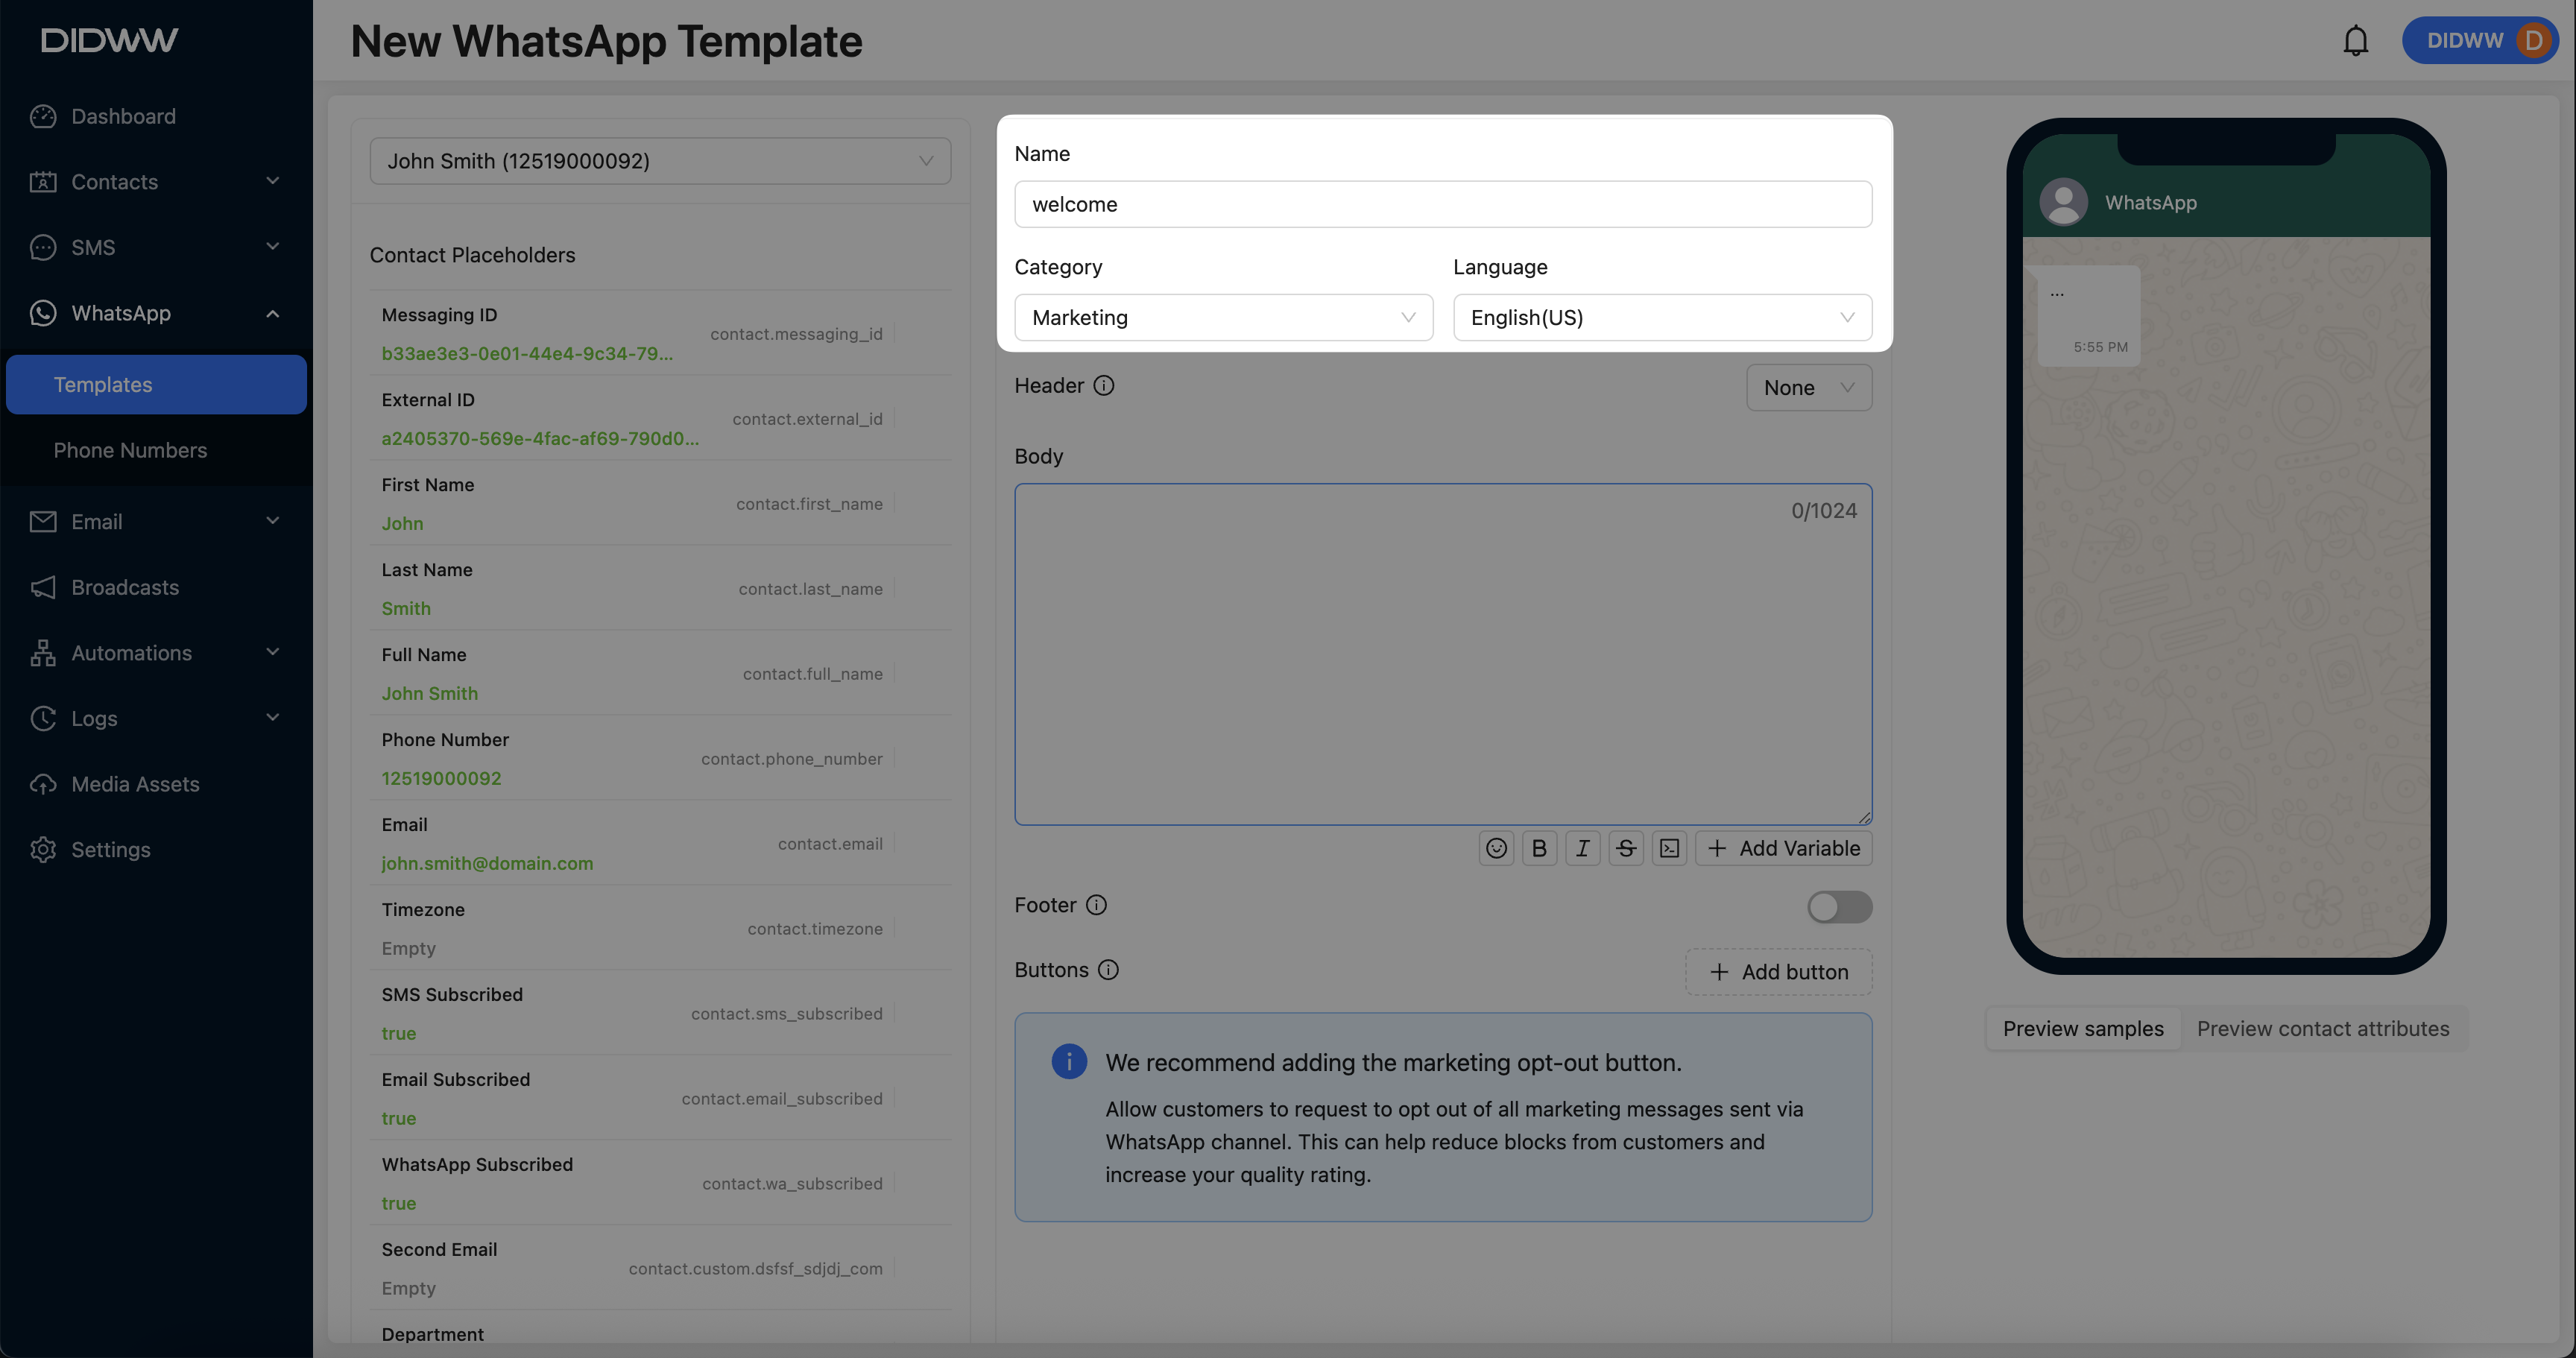Click the template Name input field

click(x=1443, y=204)
